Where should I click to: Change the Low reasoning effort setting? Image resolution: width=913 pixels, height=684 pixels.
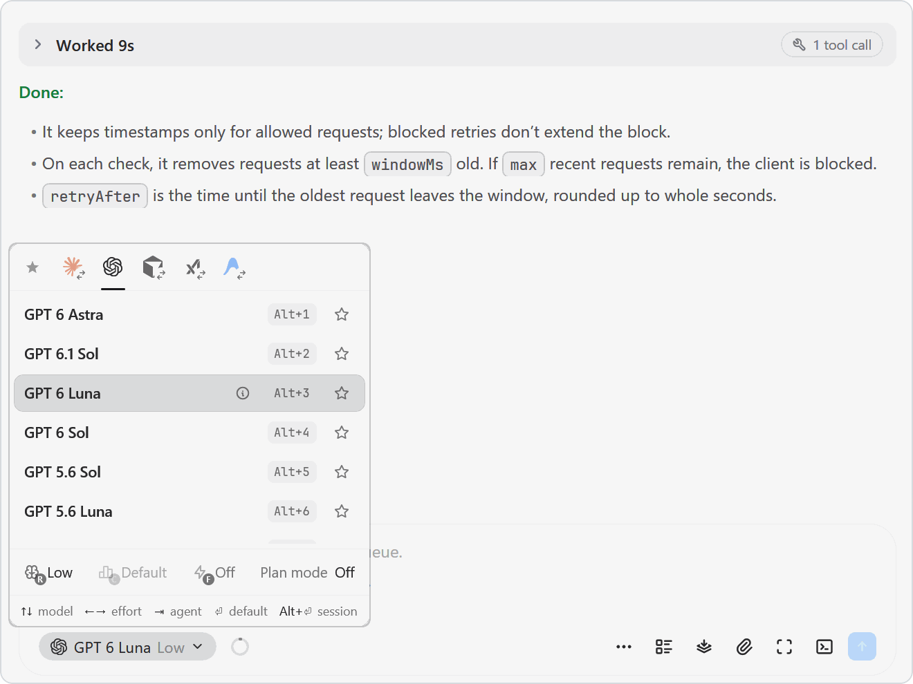click(x=48, y=573)
